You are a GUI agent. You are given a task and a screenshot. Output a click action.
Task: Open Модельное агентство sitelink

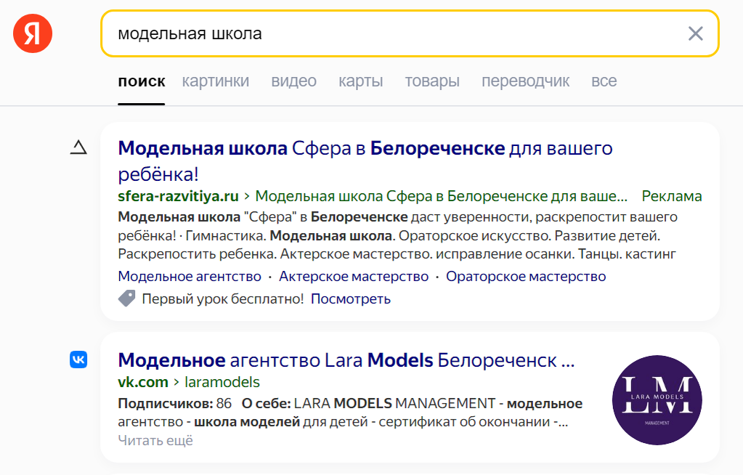190,276
